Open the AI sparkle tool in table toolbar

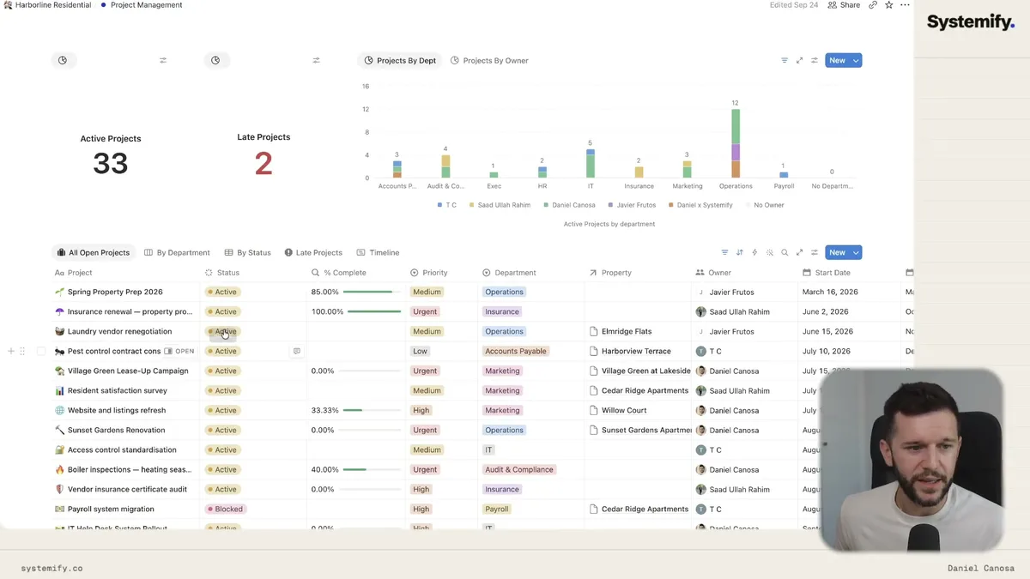tap(770, 252)
